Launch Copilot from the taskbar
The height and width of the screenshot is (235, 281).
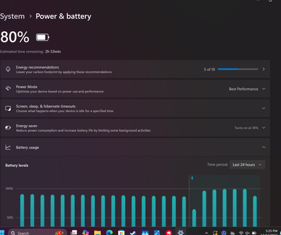pyautogui.click(x=86, y=233)
